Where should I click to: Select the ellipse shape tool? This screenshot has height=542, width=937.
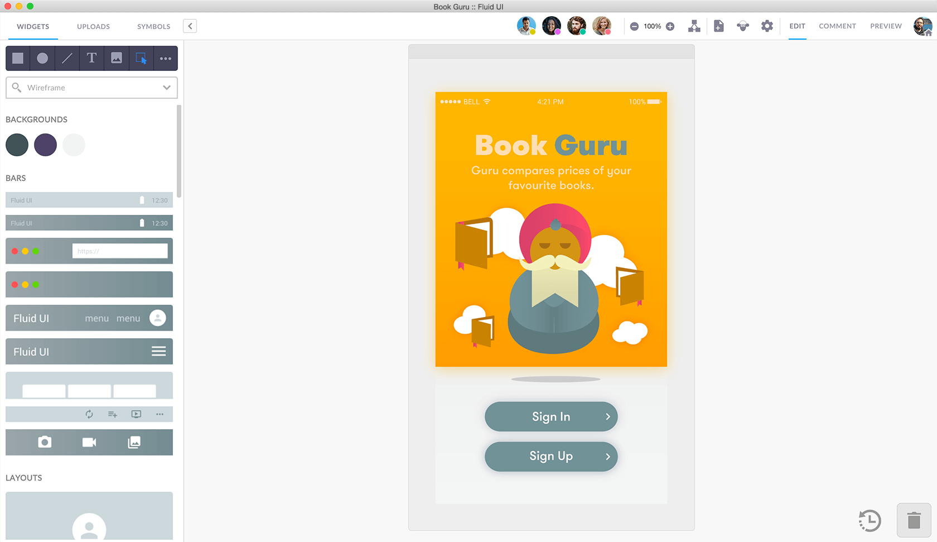(42, 58)
